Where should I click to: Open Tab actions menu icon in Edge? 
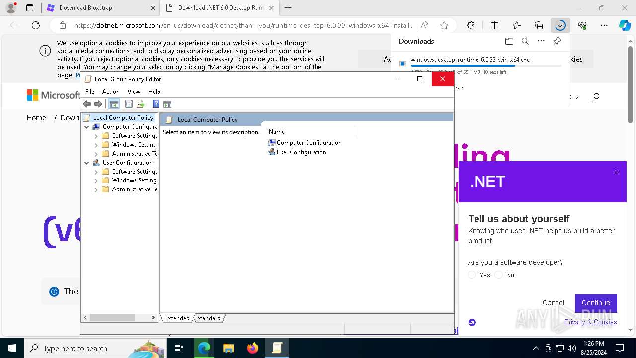click(30, 8)
